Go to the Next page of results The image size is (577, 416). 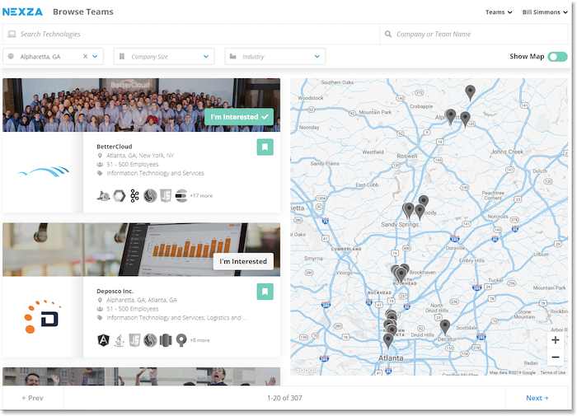pyautogui.click(x=537, y=398)
